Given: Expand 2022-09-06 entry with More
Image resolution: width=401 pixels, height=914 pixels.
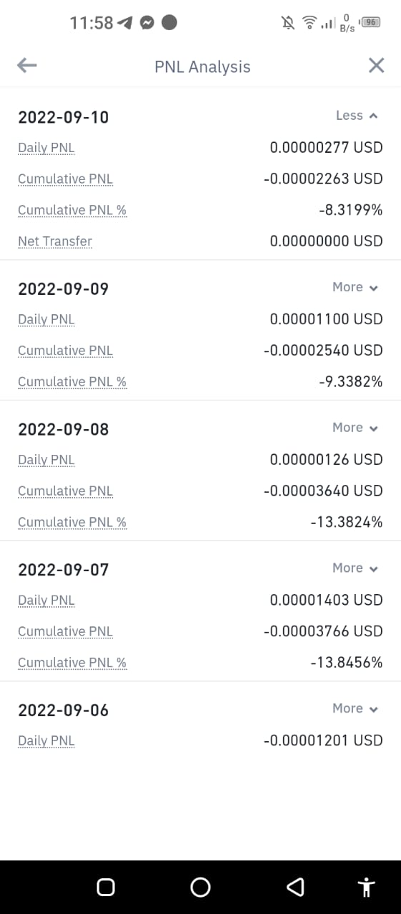Looking at the screenshot, I should [x=355, y=708].
